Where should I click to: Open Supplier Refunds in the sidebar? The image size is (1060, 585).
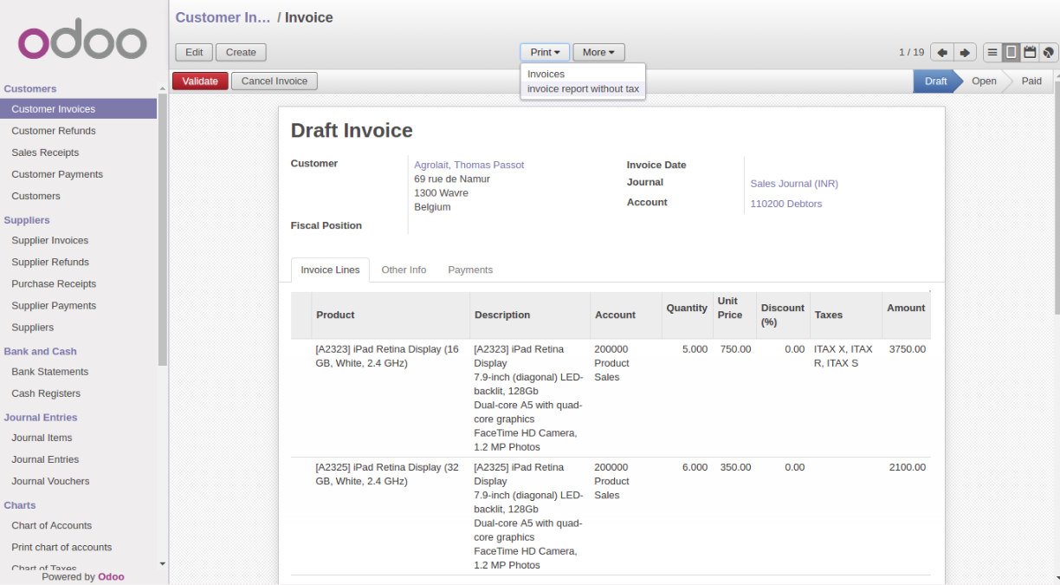78,262
